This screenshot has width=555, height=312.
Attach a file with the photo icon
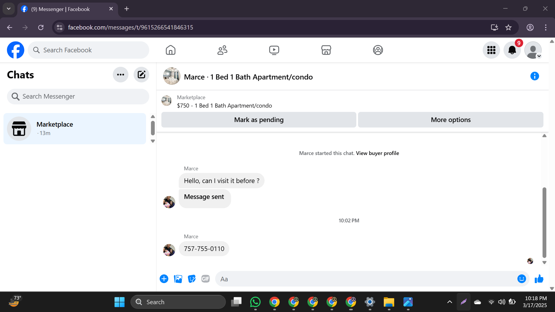pyautogui.click(x=178, y=279)
